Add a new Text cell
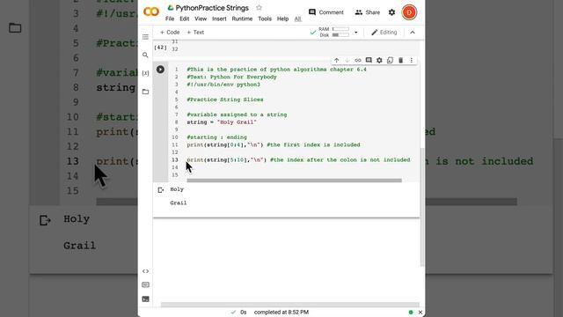563x317 pixels. 195,32
